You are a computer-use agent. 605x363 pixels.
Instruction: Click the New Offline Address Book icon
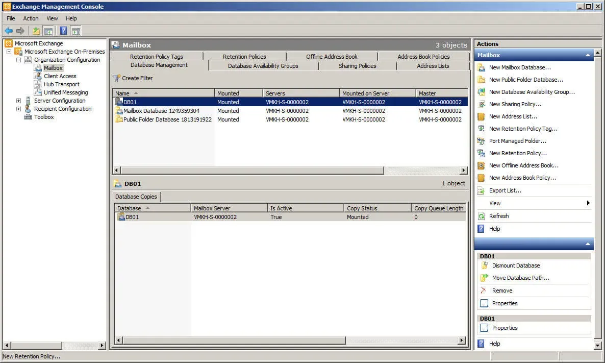coord(481,165)
